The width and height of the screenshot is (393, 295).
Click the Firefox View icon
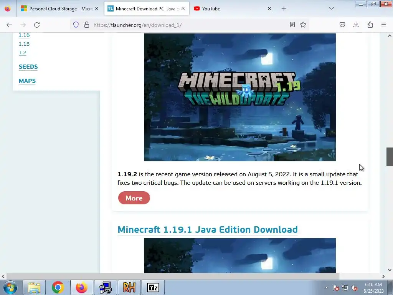pyautogui.click(x=8, y=8)
